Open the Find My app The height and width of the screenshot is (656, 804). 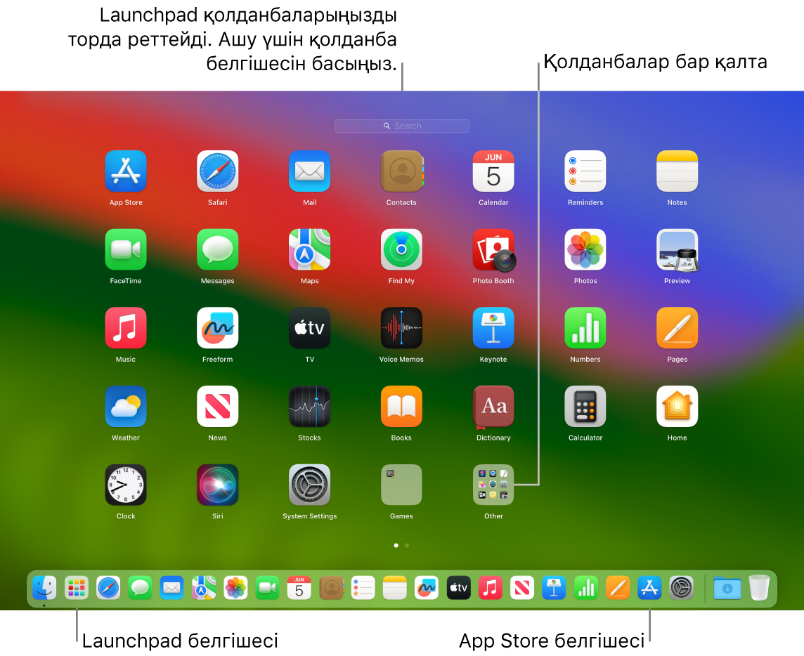[401, 249]
